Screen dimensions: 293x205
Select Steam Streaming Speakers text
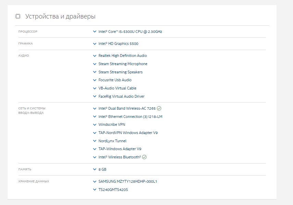pyautogui.click(x=121, y=72)
